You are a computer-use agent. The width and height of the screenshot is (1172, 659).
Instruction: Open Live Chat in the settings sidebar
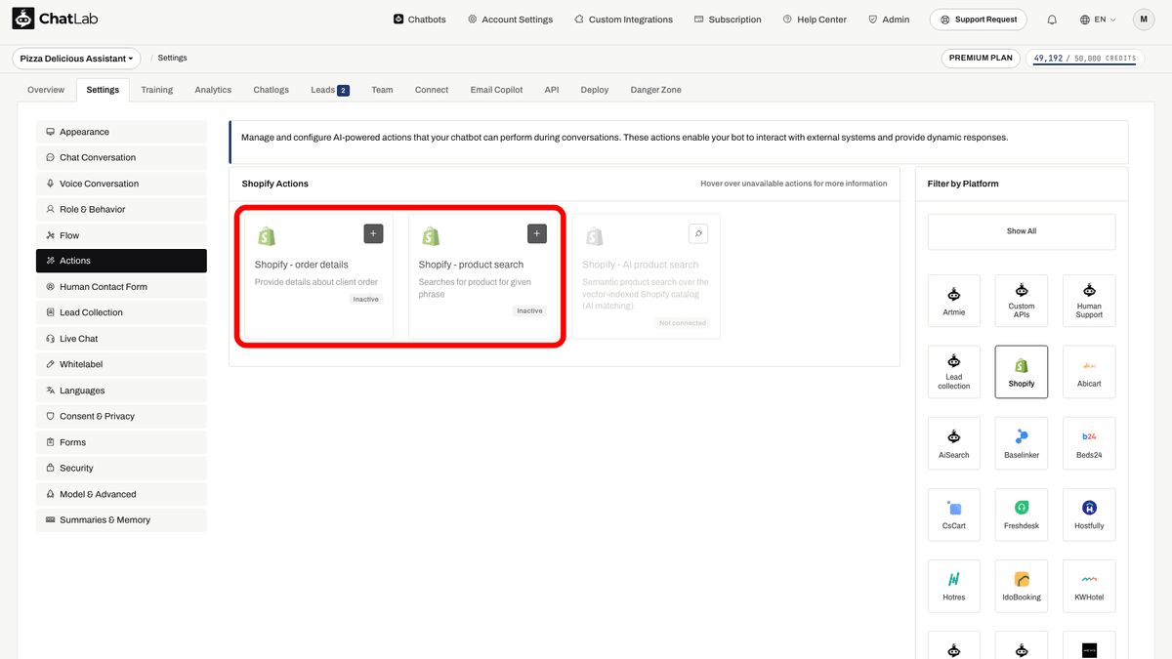(121, 339)
